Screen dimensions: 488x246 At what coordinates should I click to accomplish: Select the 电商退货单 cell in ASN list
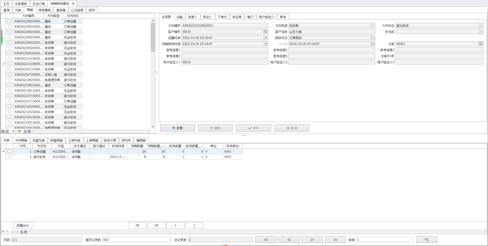point(53,80)
